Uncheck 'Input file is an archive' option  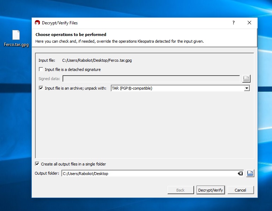click(41, 88)
